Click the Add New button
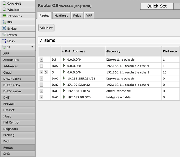 (x=46, y=28)
